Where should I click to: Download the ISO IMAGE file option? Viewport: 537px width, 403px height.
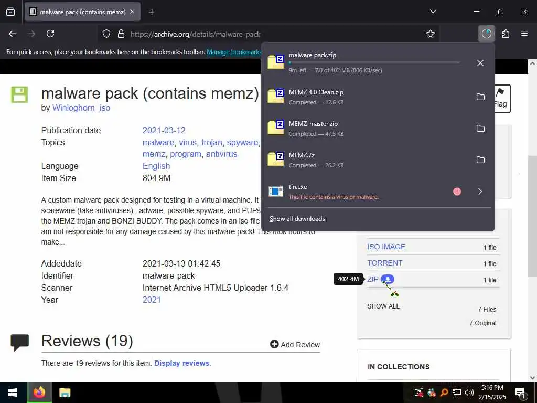[x=386, y=247]
